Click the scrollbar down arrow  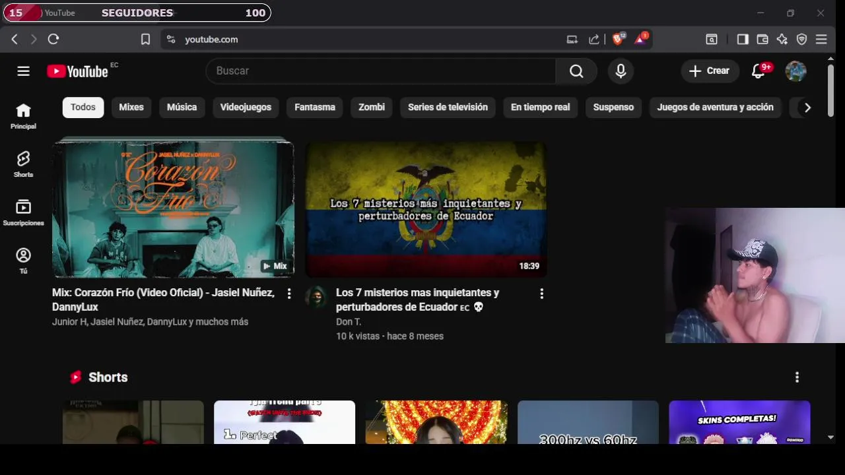coord(830,437)
